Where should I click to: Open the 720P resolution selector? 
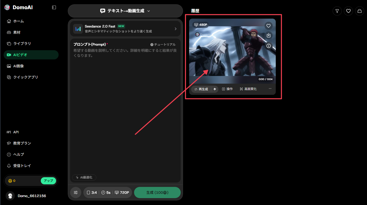122,193
